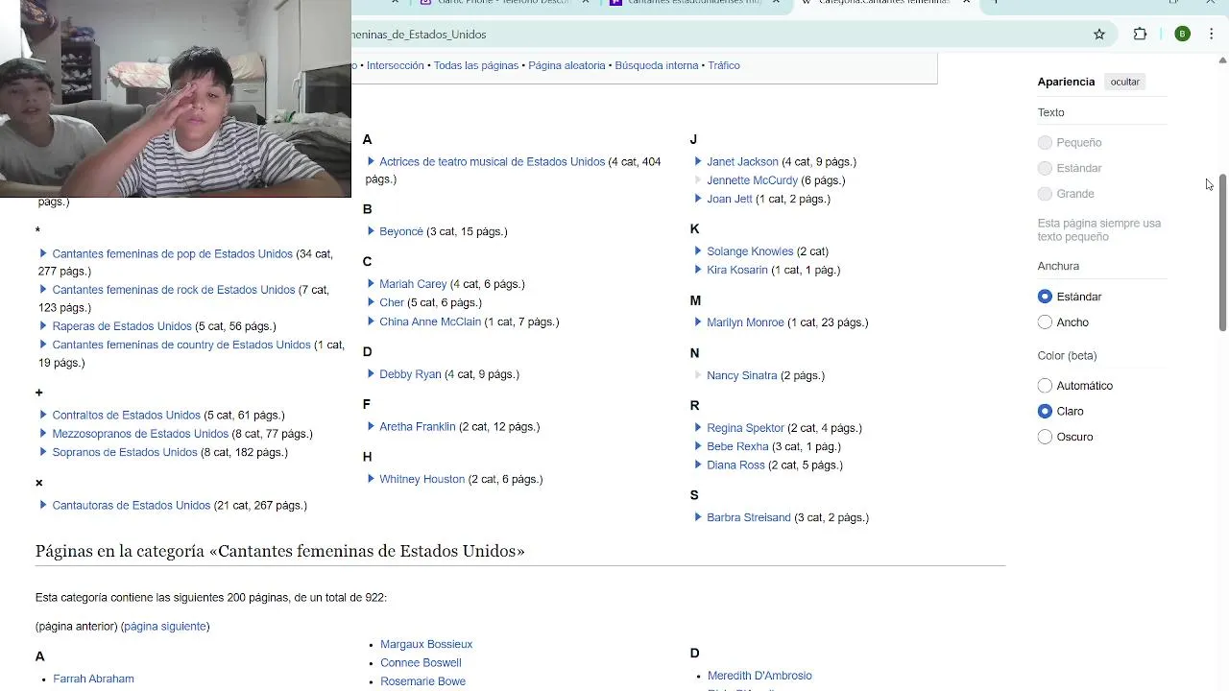
Task: Open the Nancy Sinatra category link
Action: point(741,375)
